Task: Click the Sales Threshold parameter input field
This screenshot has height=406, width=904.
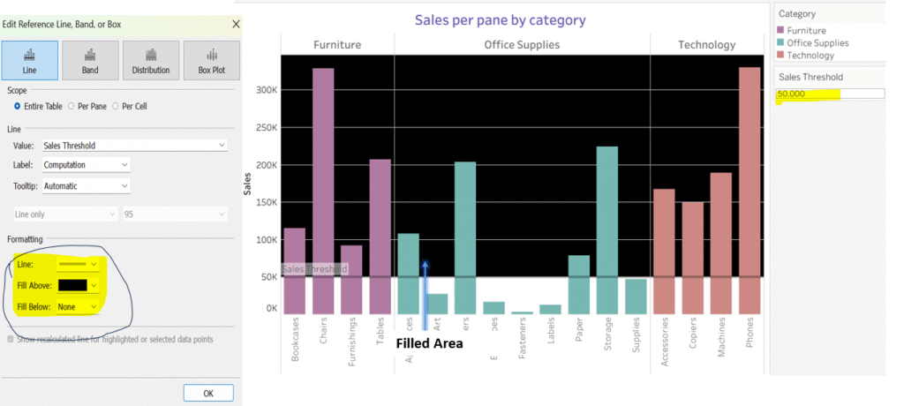Action: point(829,94)
